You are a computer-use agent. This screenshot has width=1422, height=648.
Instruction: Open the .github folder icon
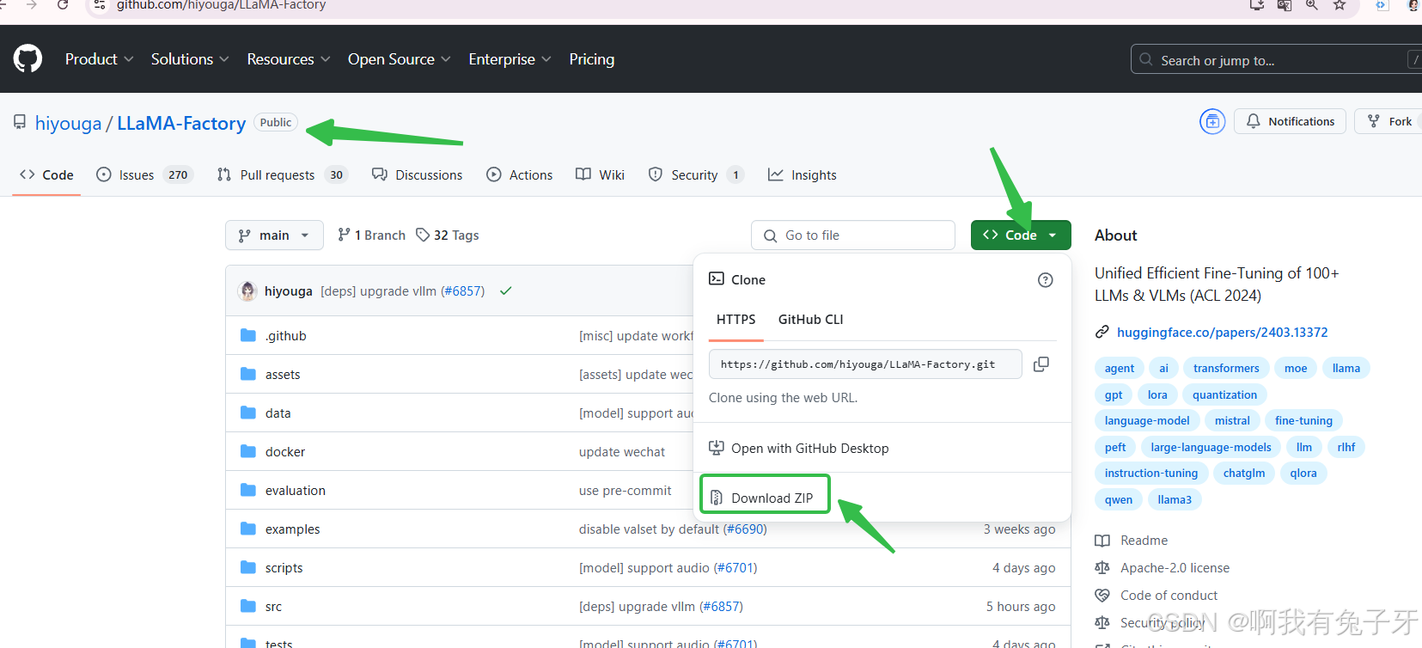point(248,335)
